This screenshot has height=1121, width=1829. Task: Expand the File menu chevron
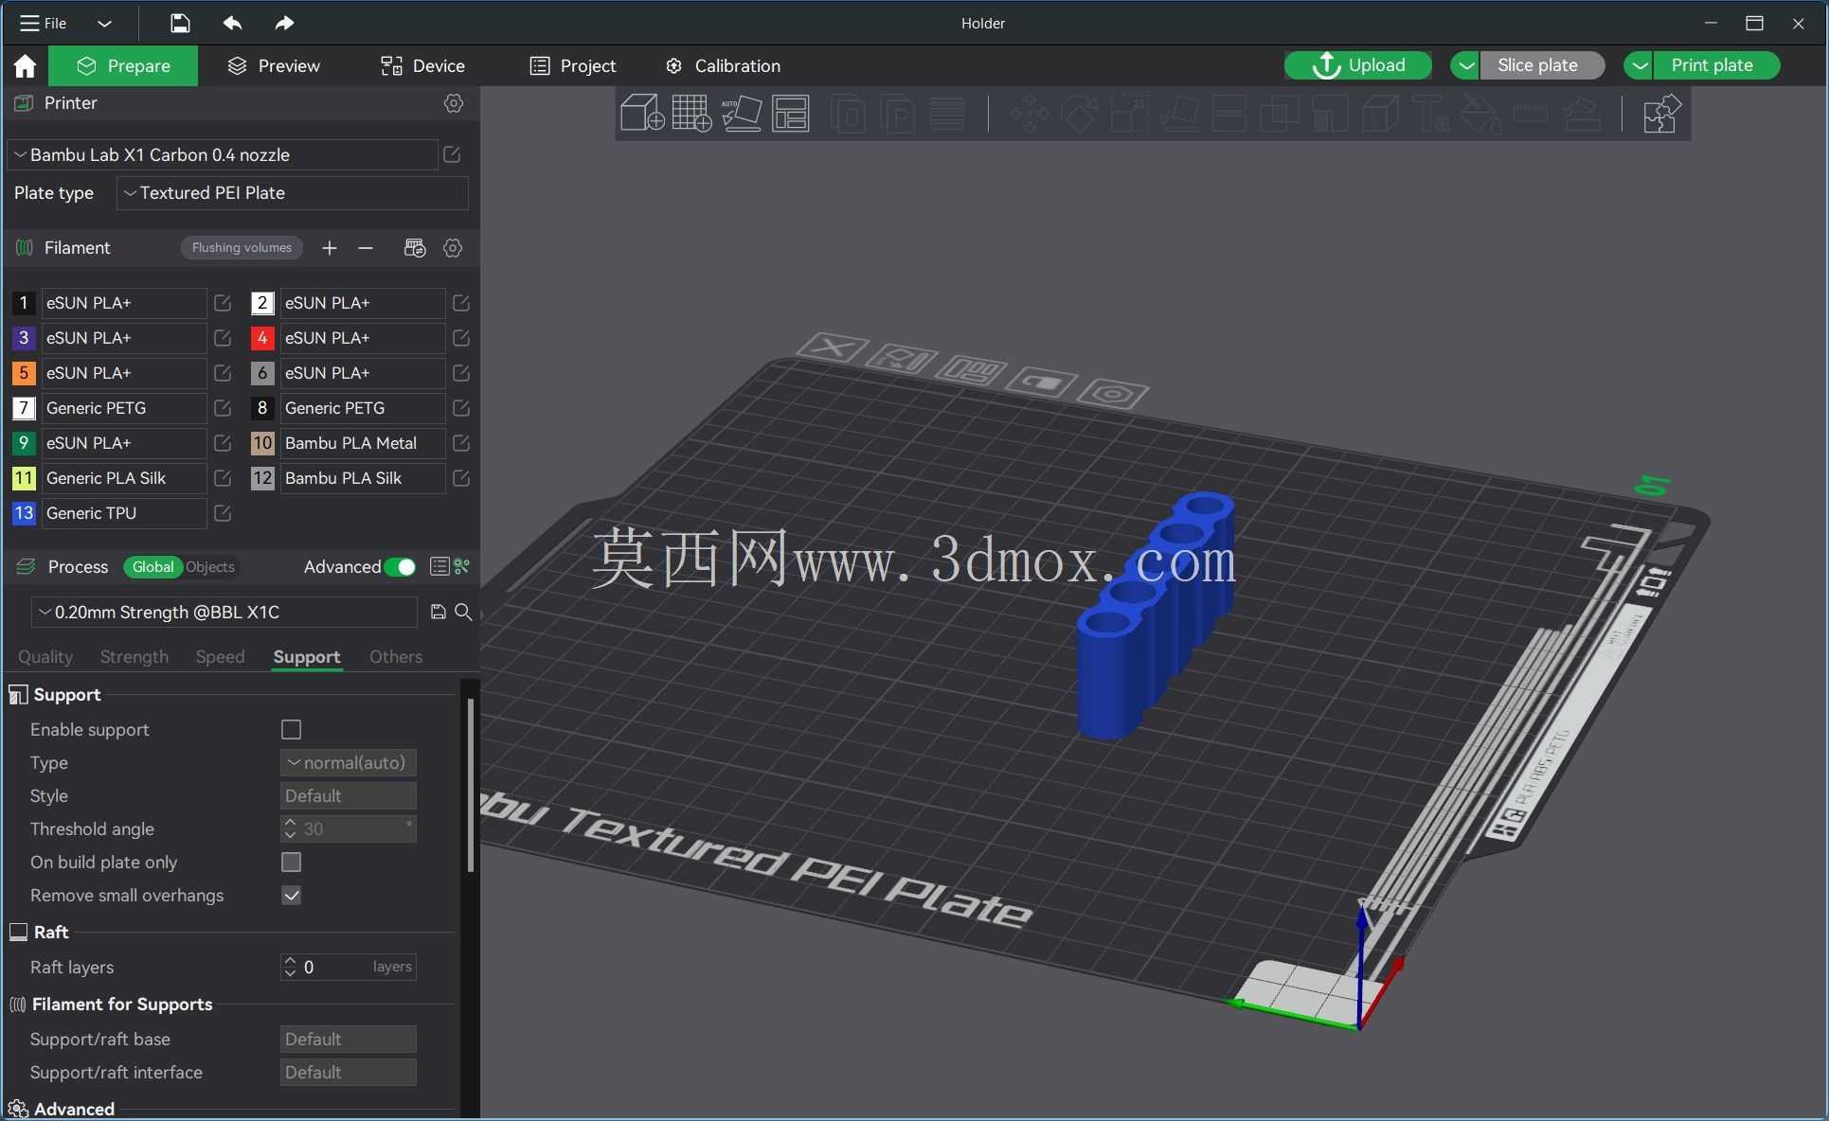coord(105,23)
